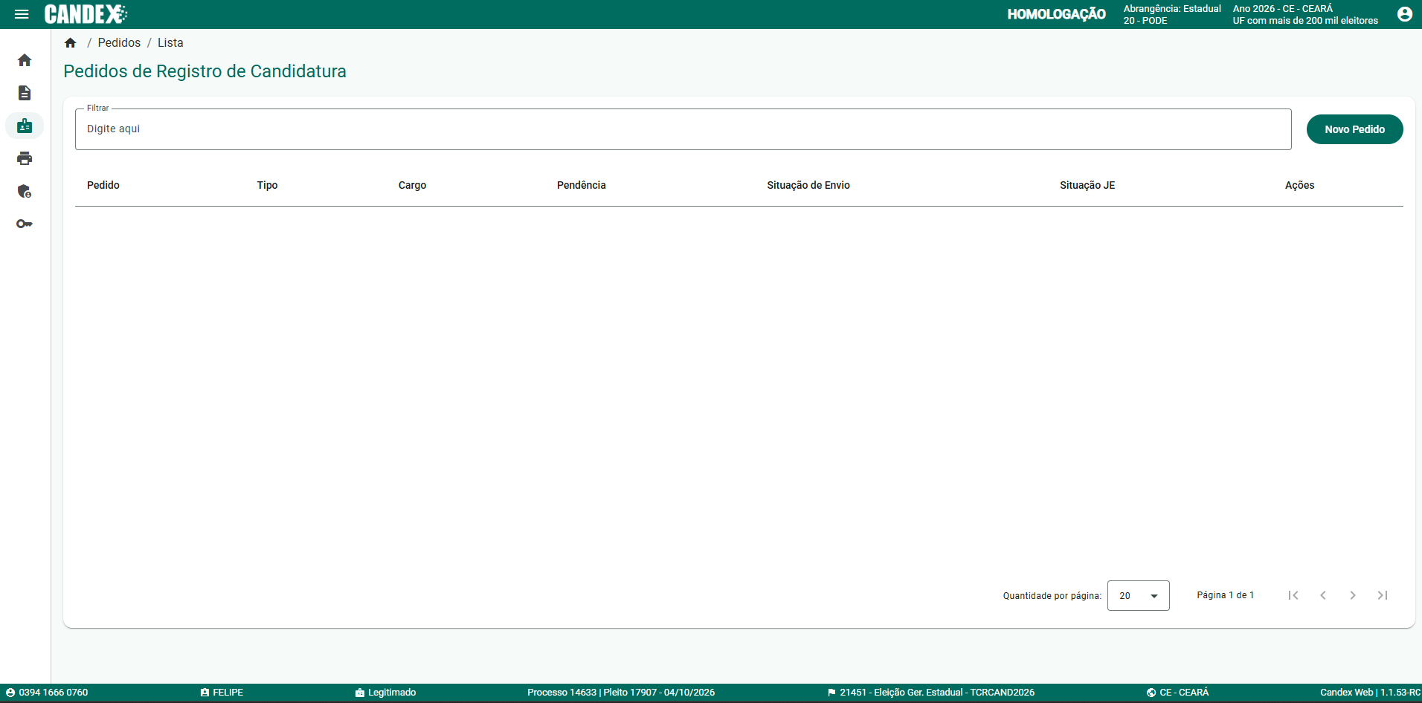Click the Página 1 de 1 label
The width and height of the screenshot is (1422, 703).
coord(1225,595)
